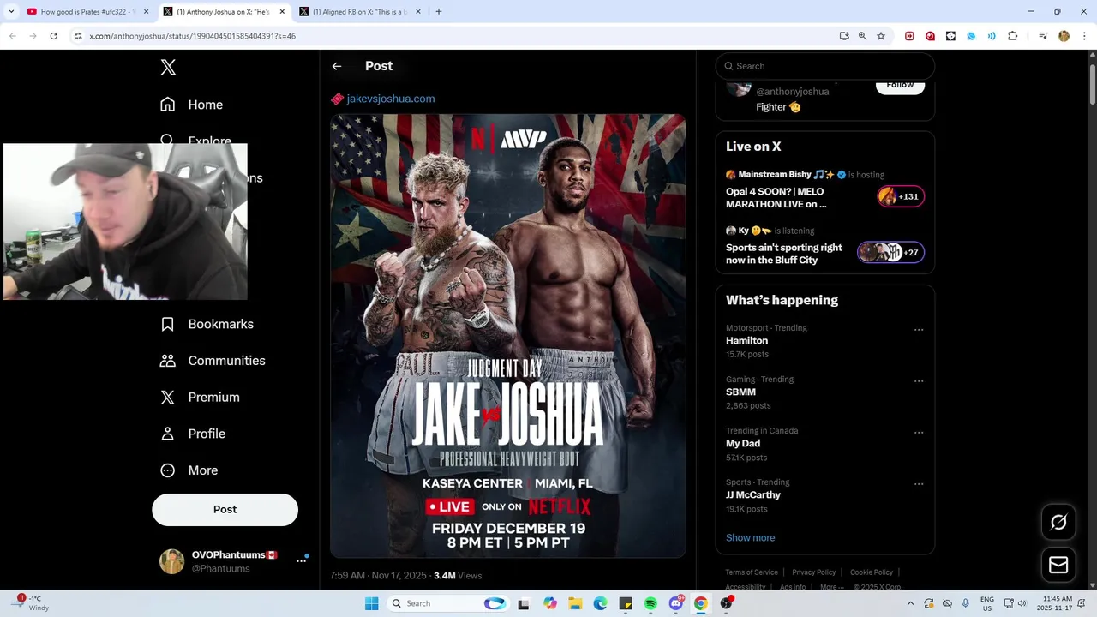This screenshot has width=1097, height=617.
Task: Click the X search field
Action: pyautogui.click(x=825, y=66)
